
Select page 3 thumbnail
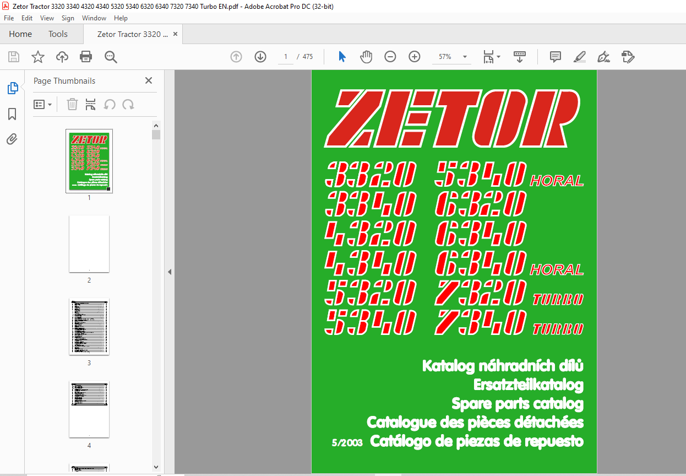pos(89,327)
